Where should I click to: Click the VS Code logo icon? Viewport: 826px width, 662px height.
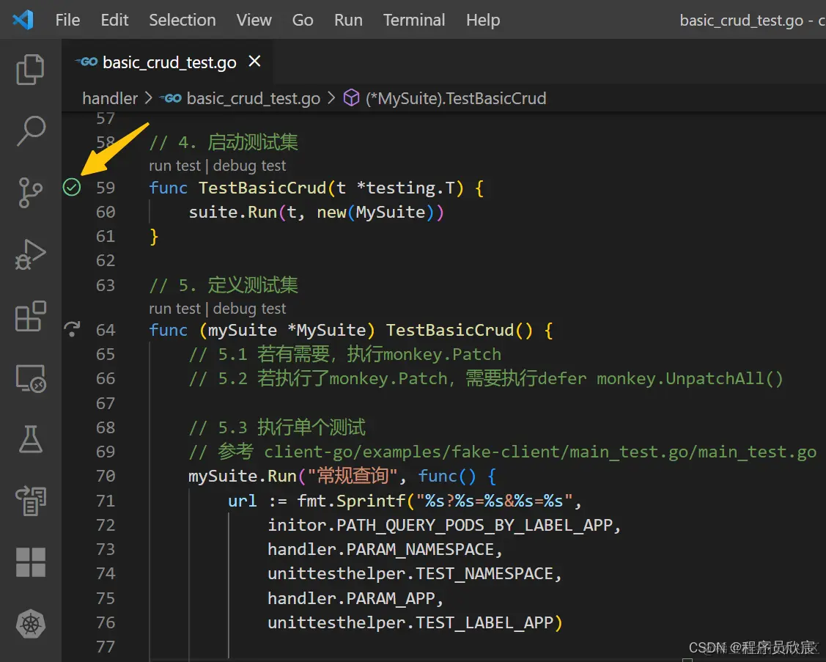(x=23, y=20)
